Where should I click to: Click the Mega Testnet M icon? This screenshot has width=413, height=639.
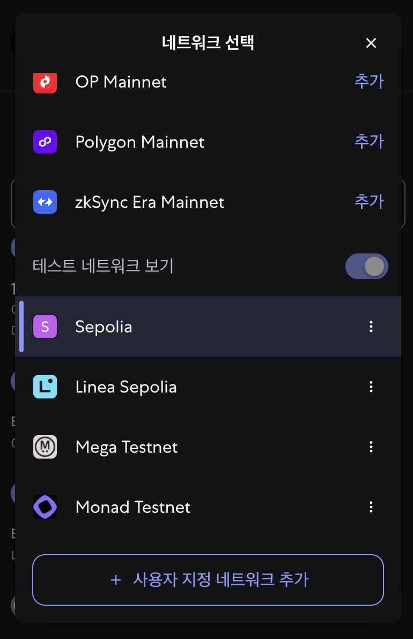coord(45,447)
